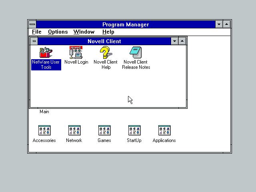Open the Window menu
The image size is (256, 192).
coord(84,32)
